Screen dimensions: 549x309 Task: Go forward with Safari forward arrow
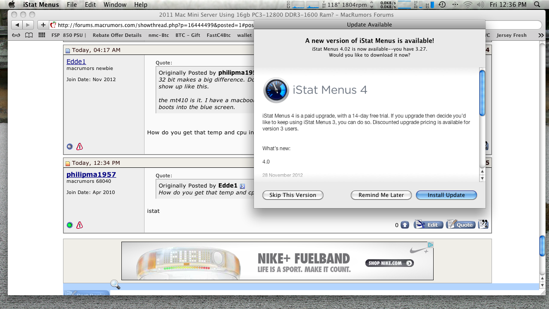click(x=28, y=25)
